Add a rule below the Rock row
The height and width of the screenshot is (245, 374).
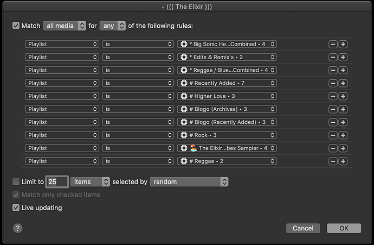coord(343,135)
